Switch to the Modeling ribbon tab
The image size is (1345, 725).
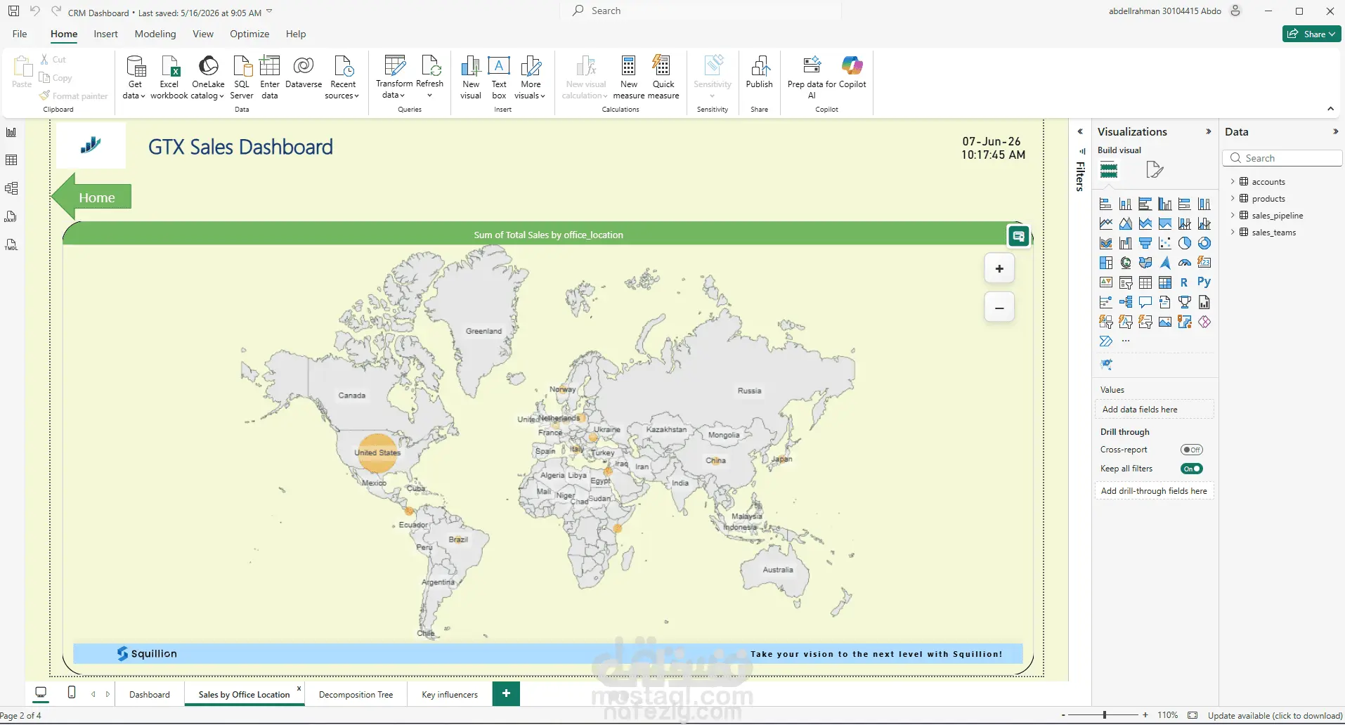(155, 34)
